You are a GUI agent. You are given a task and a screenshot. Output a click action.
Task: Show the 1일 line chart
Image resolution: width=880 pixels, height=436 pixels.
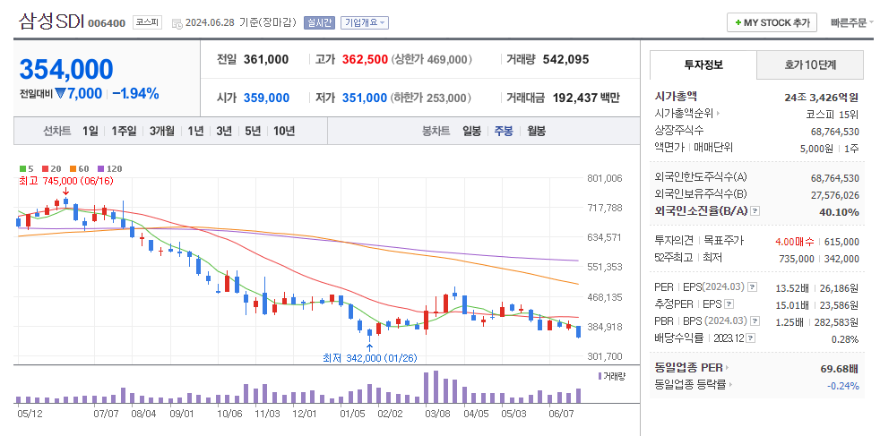[90, 131]
